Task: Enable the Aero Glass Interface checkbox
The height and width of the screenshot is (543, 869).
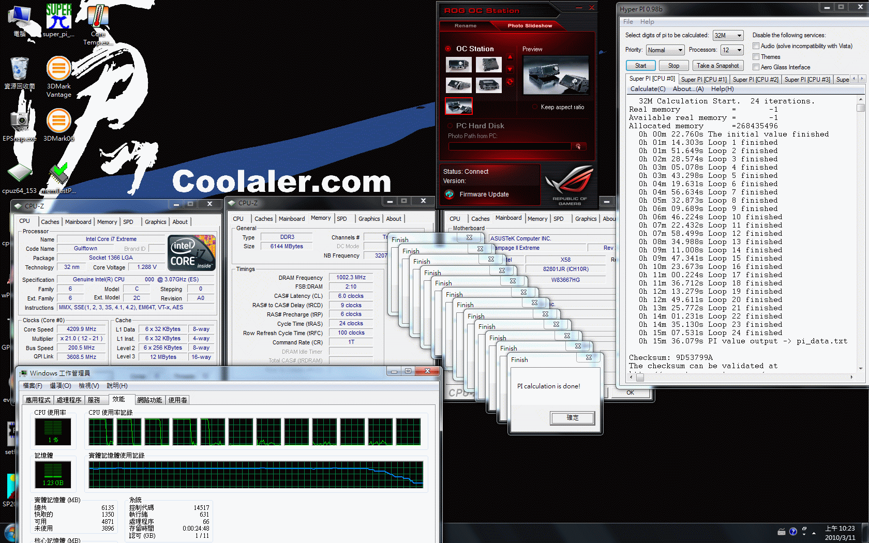Action: 756,67
